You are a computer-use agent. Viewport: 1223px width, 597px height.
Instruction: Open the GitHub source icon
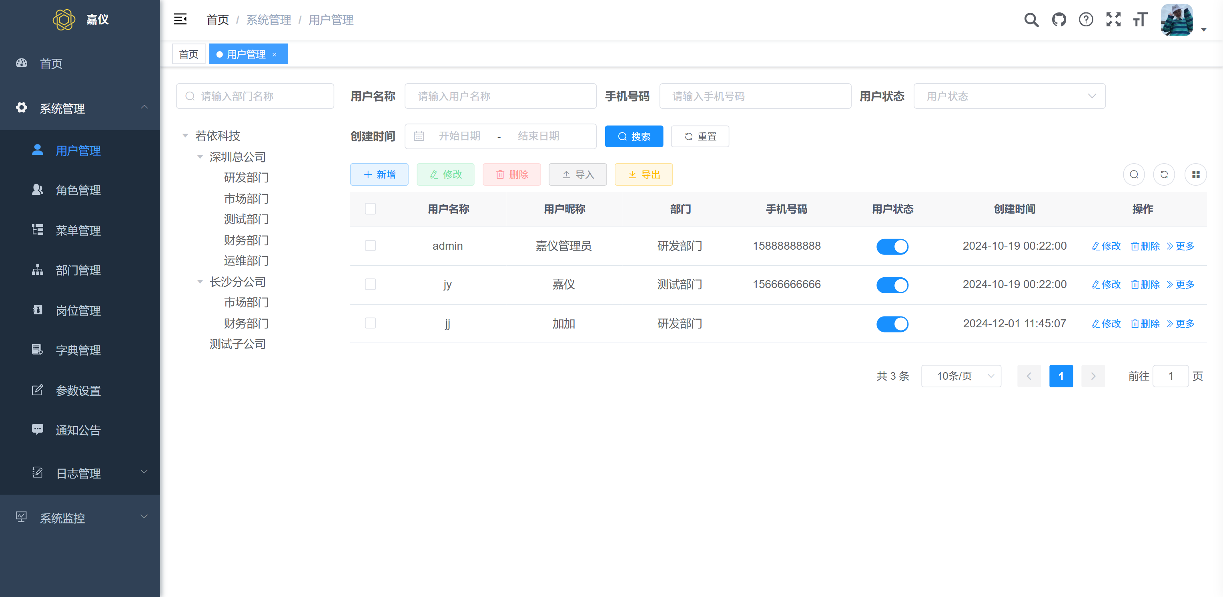point(1058,20)
